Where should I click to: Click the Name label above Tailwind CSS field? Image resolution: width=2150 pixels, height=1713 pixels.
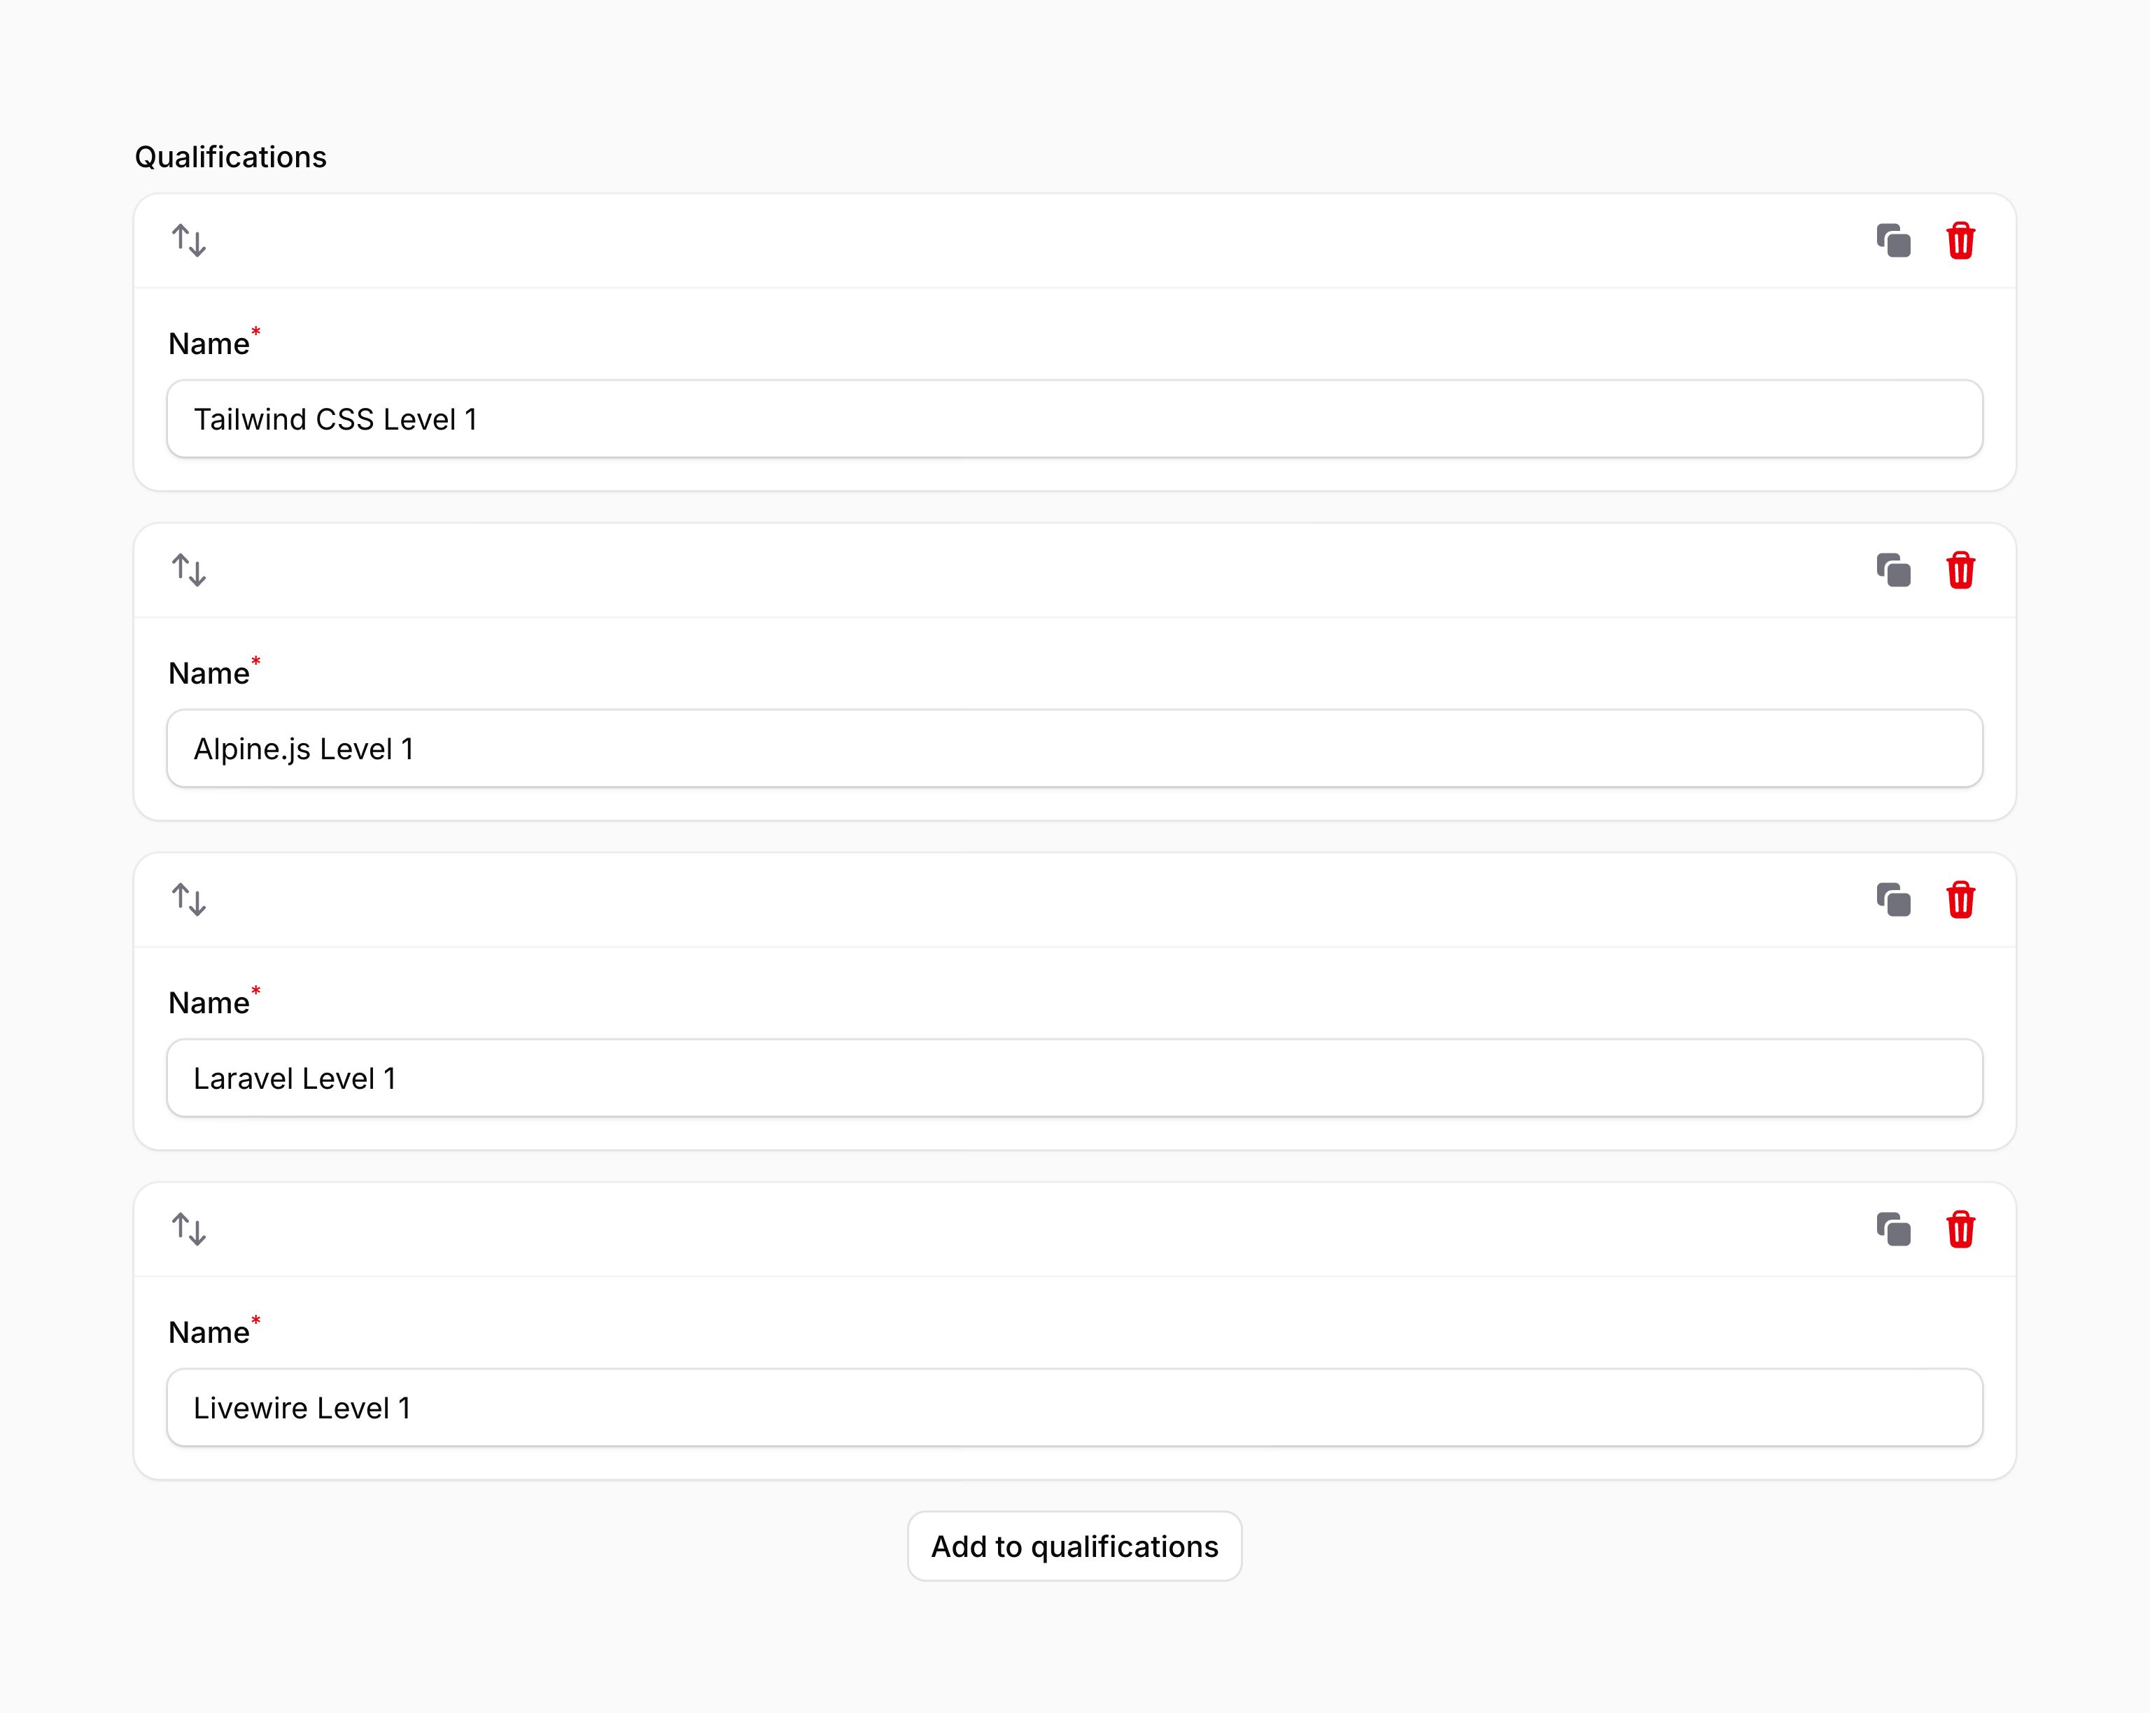click(209, 343)
